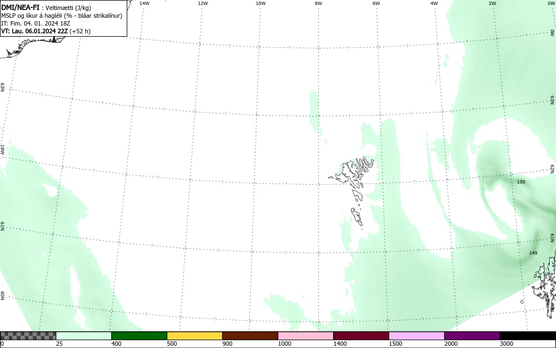
Task: Click the DMI/NEA-FI title text
Action: 20,8
